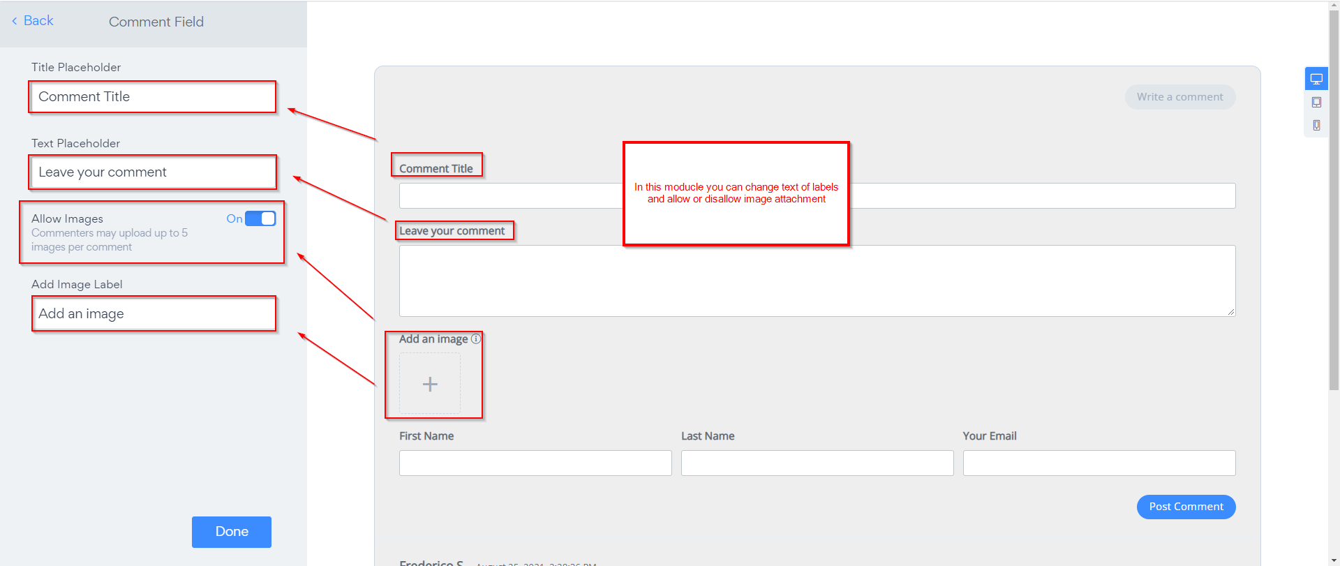
Task: Click the Leave your comment label in preview
Action: pyautogui.click(x=452, y=231)
